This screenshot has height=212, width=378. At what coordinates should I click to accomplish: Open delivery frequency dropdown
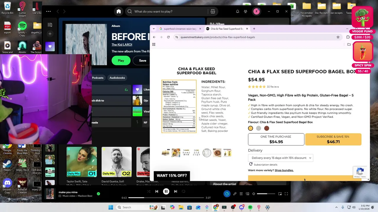pyautogui.click(x=281, y=158)
